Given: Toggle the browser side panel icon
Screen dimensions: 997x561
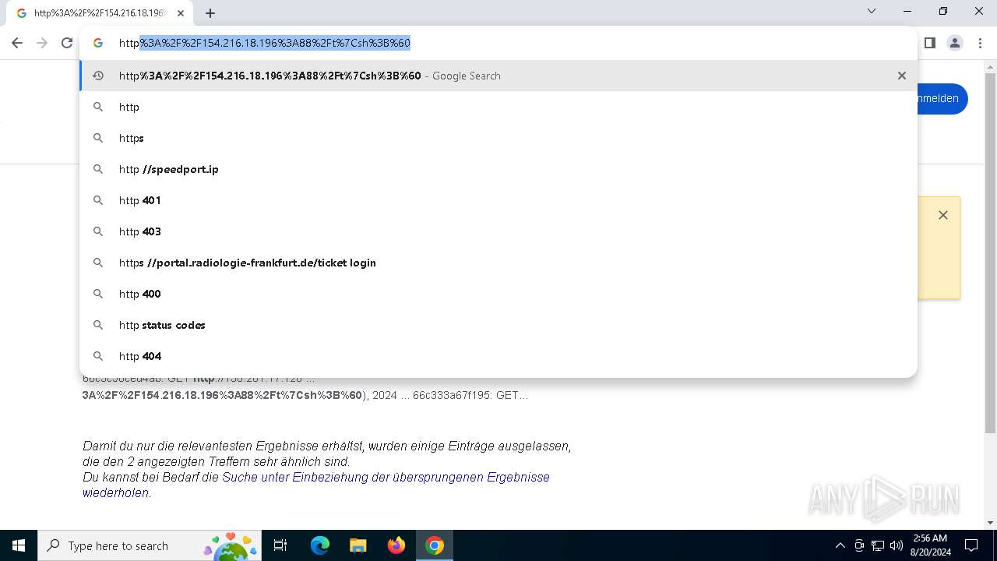Looking at the screenshot, I should (x=929, y=43).
